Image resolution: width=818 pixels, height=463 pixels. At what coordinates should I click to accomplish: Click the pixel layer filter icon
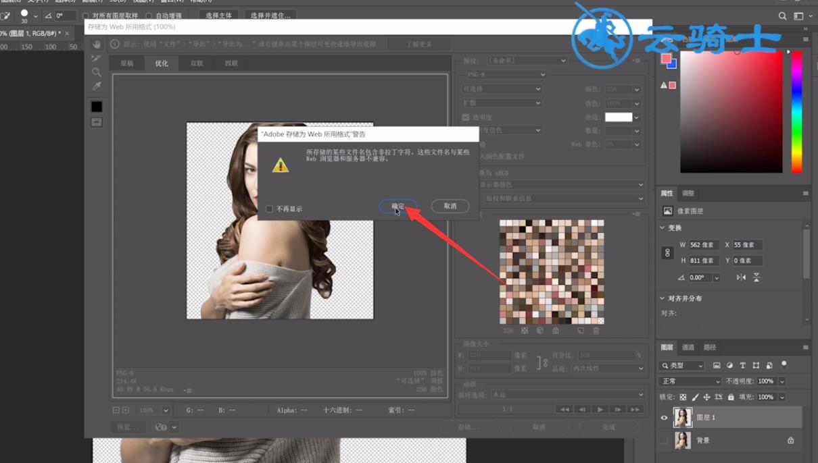[x=717, y=365]
